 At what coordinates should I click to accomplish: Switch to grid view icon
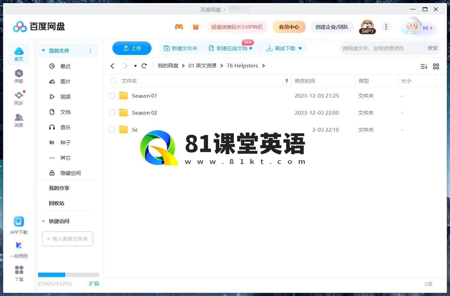436,66
